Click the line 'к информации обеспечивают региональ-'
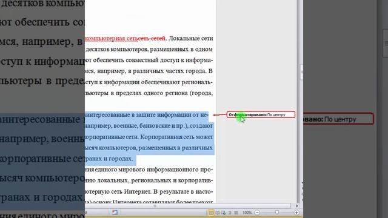The width and height of the screenshot is (388, 218). tap(149, 82)
